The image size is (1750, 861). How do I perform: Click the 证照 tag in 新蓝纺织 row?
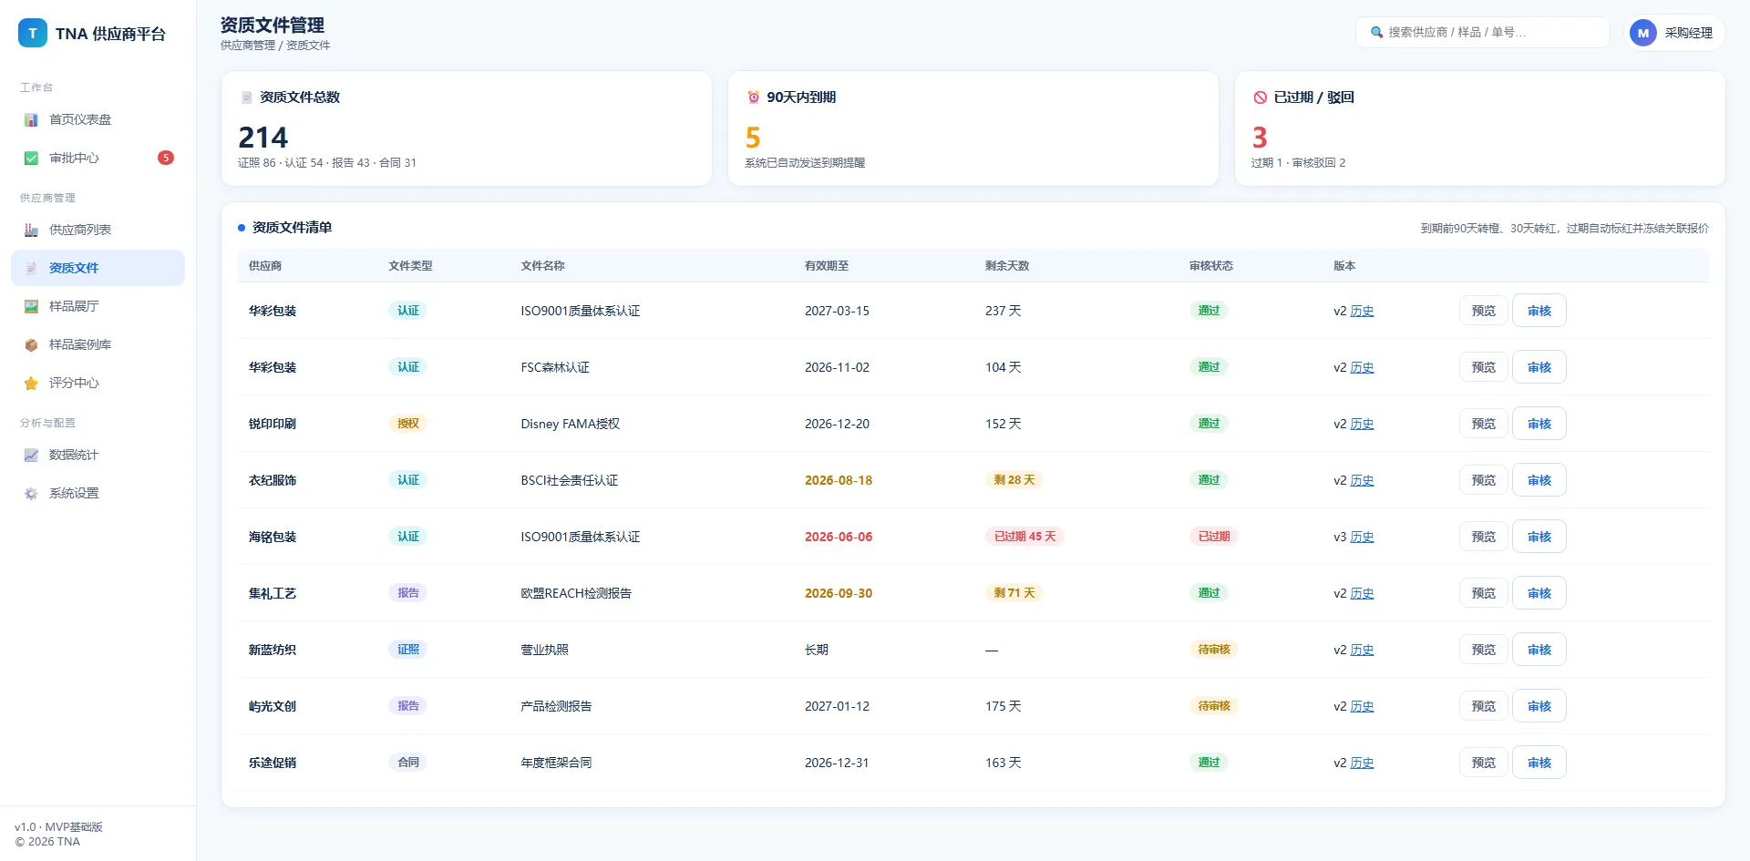tap(407, 650)
